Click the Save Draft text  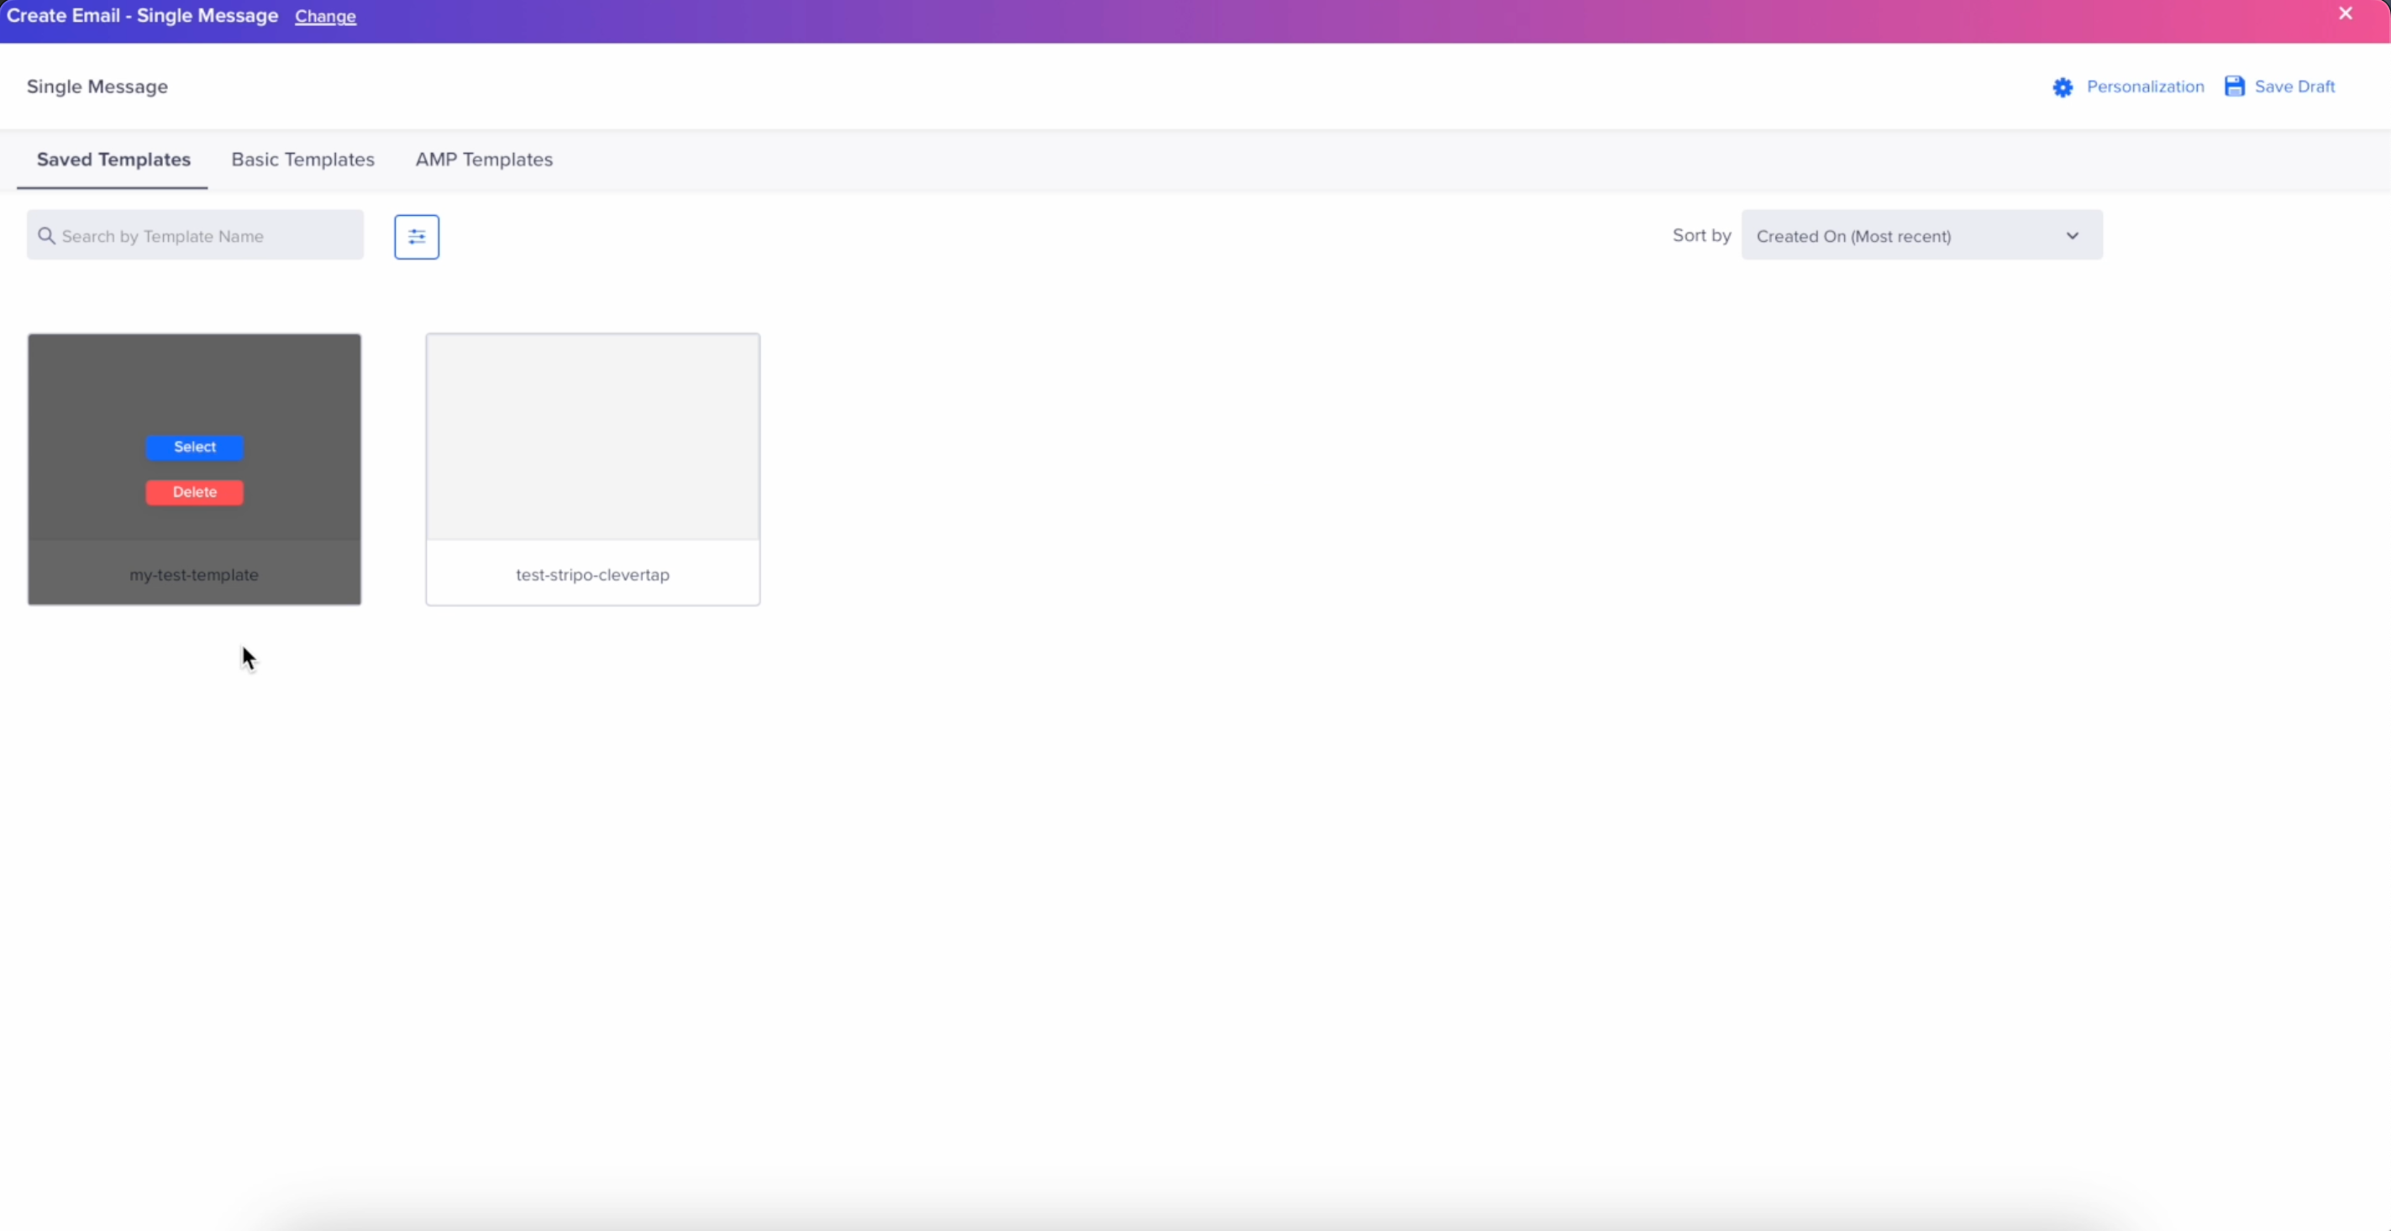pos(2294,86)
